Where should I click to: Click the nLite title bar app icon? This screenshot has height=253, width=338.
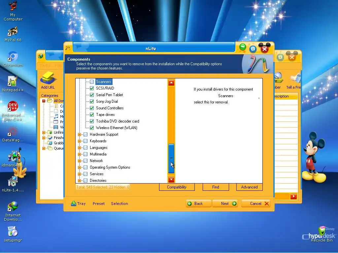(68, 48)
